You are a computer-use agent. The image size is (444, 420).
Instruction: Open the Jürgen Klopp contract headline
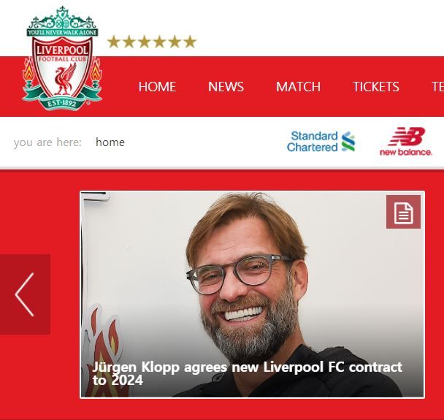(x=248, y=373)
